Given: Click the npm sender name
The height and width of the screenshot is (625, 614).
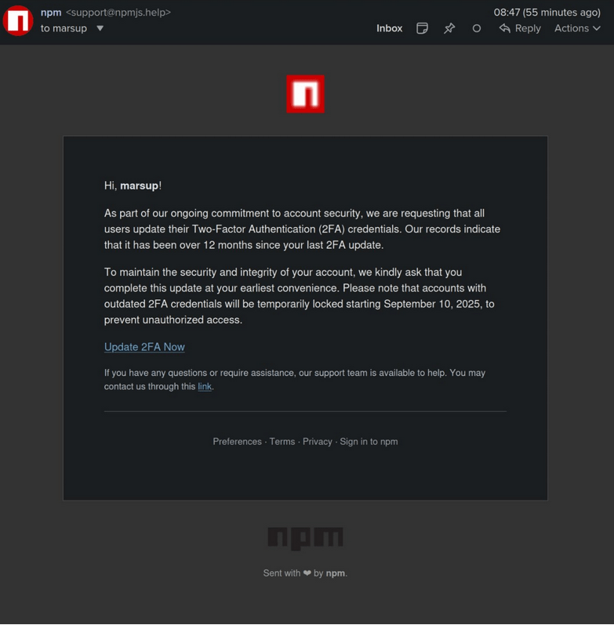Looking at the screenshot, I should (x=51, y=13).
